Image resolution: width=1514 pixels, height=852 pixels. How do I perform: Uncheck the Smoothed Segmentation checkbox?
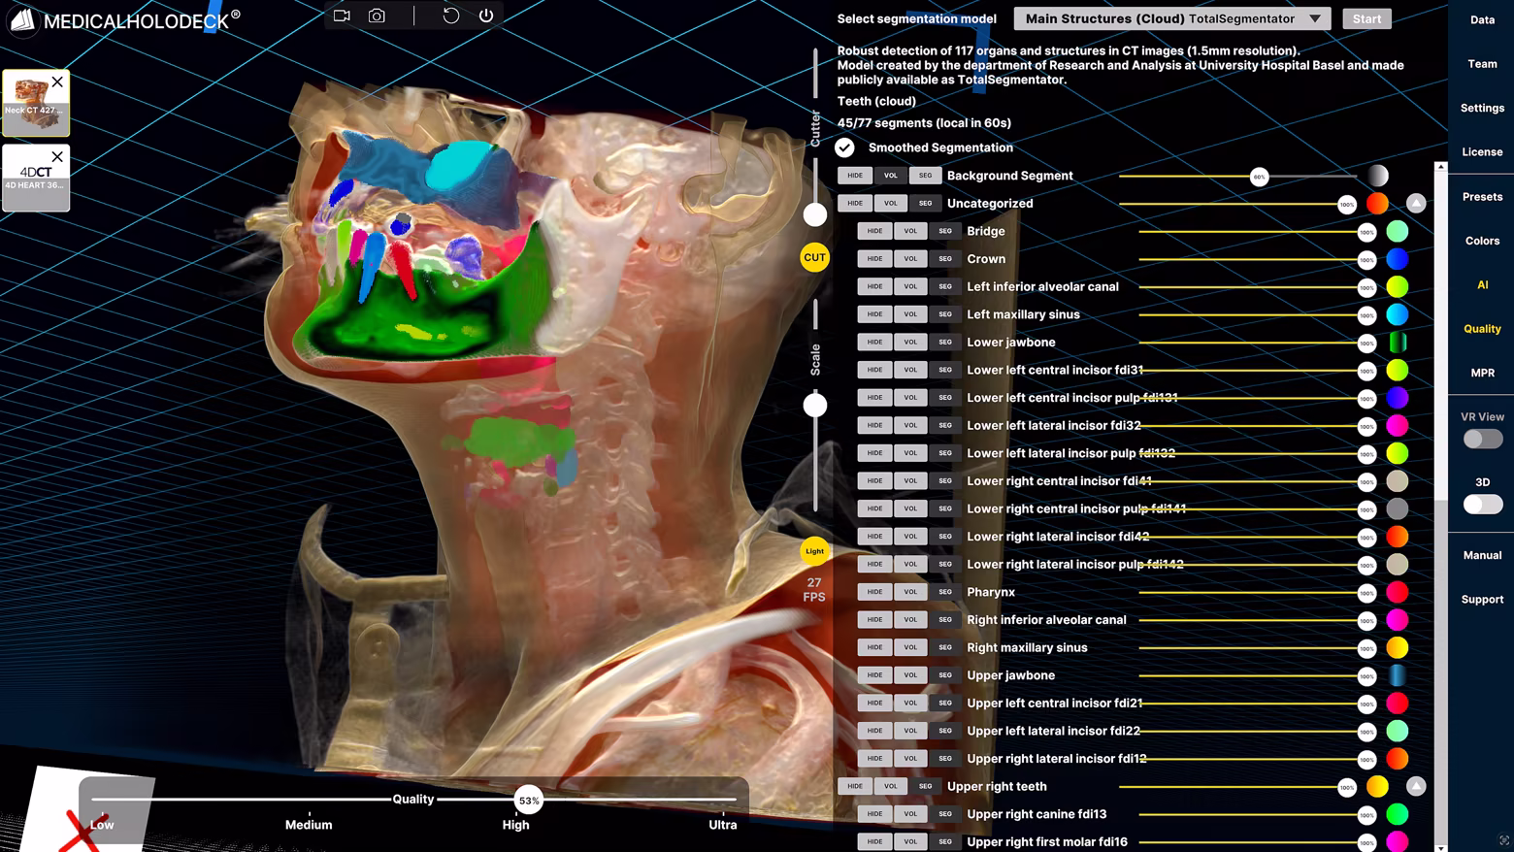coord(844,147)
